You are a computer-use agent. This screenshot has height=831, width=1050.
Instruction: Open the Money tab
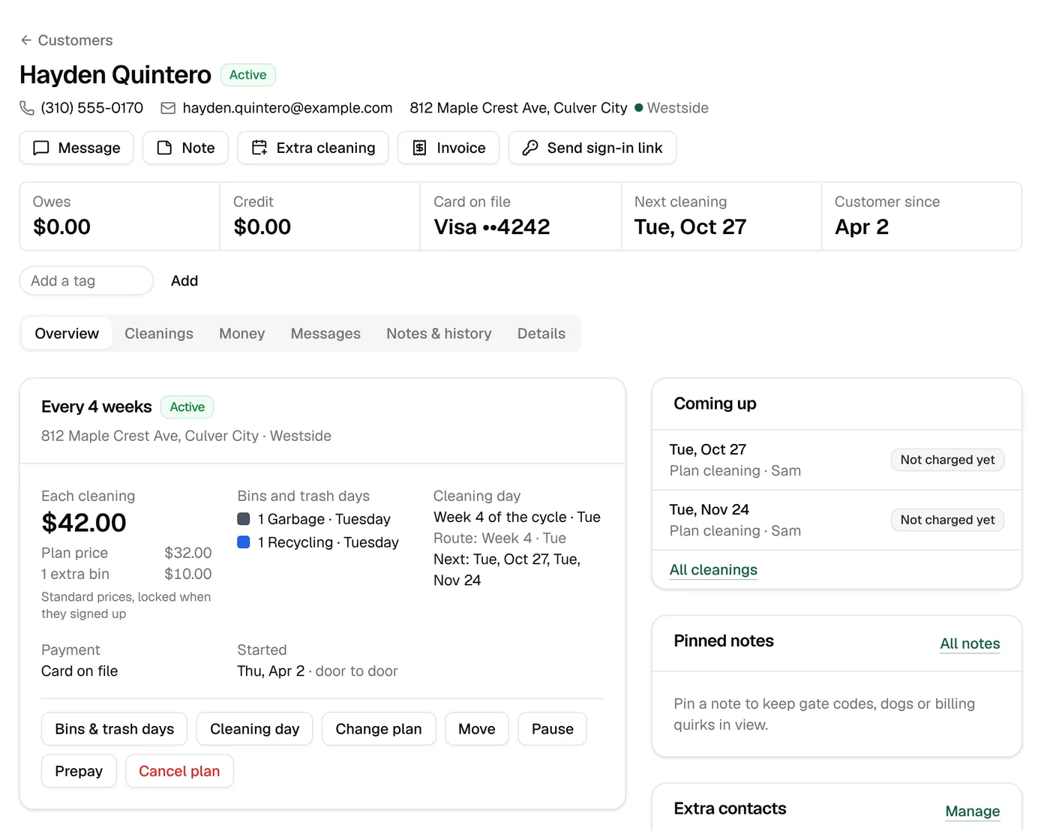pyautogui.click(x=242, y=334)
